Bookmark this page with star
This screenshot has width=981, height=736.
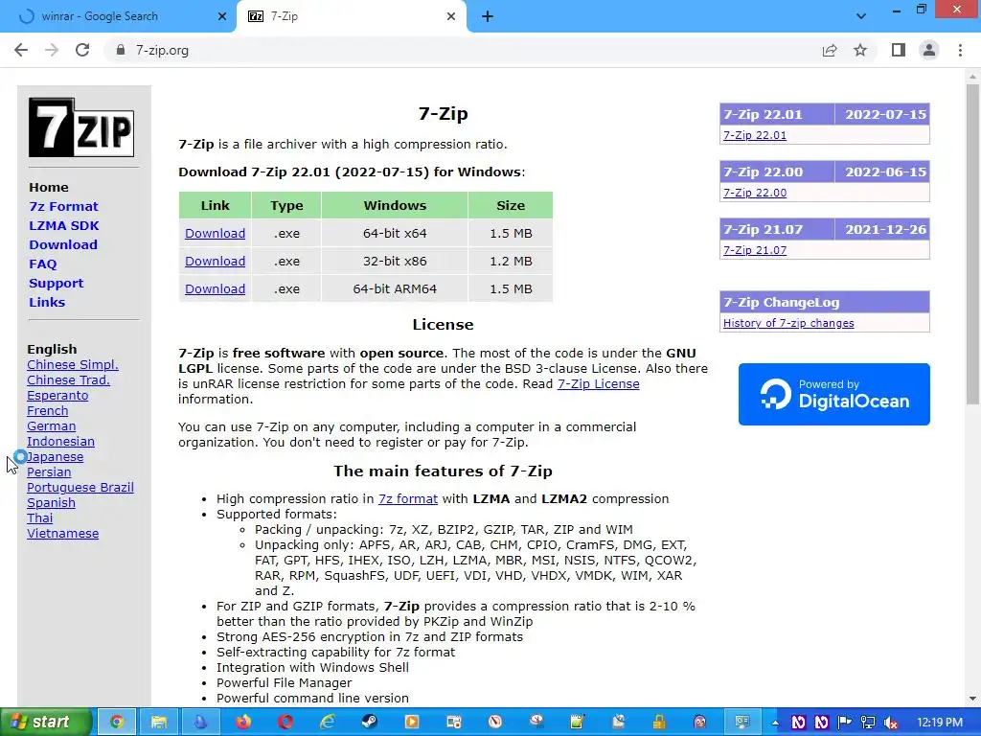[x=860, y=50]
